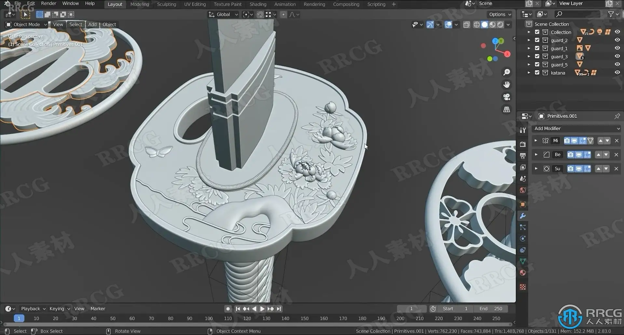Click the pan view hand icon
Image resolution: width=624 pixels, height=335 pixels.
click(507, 85)
